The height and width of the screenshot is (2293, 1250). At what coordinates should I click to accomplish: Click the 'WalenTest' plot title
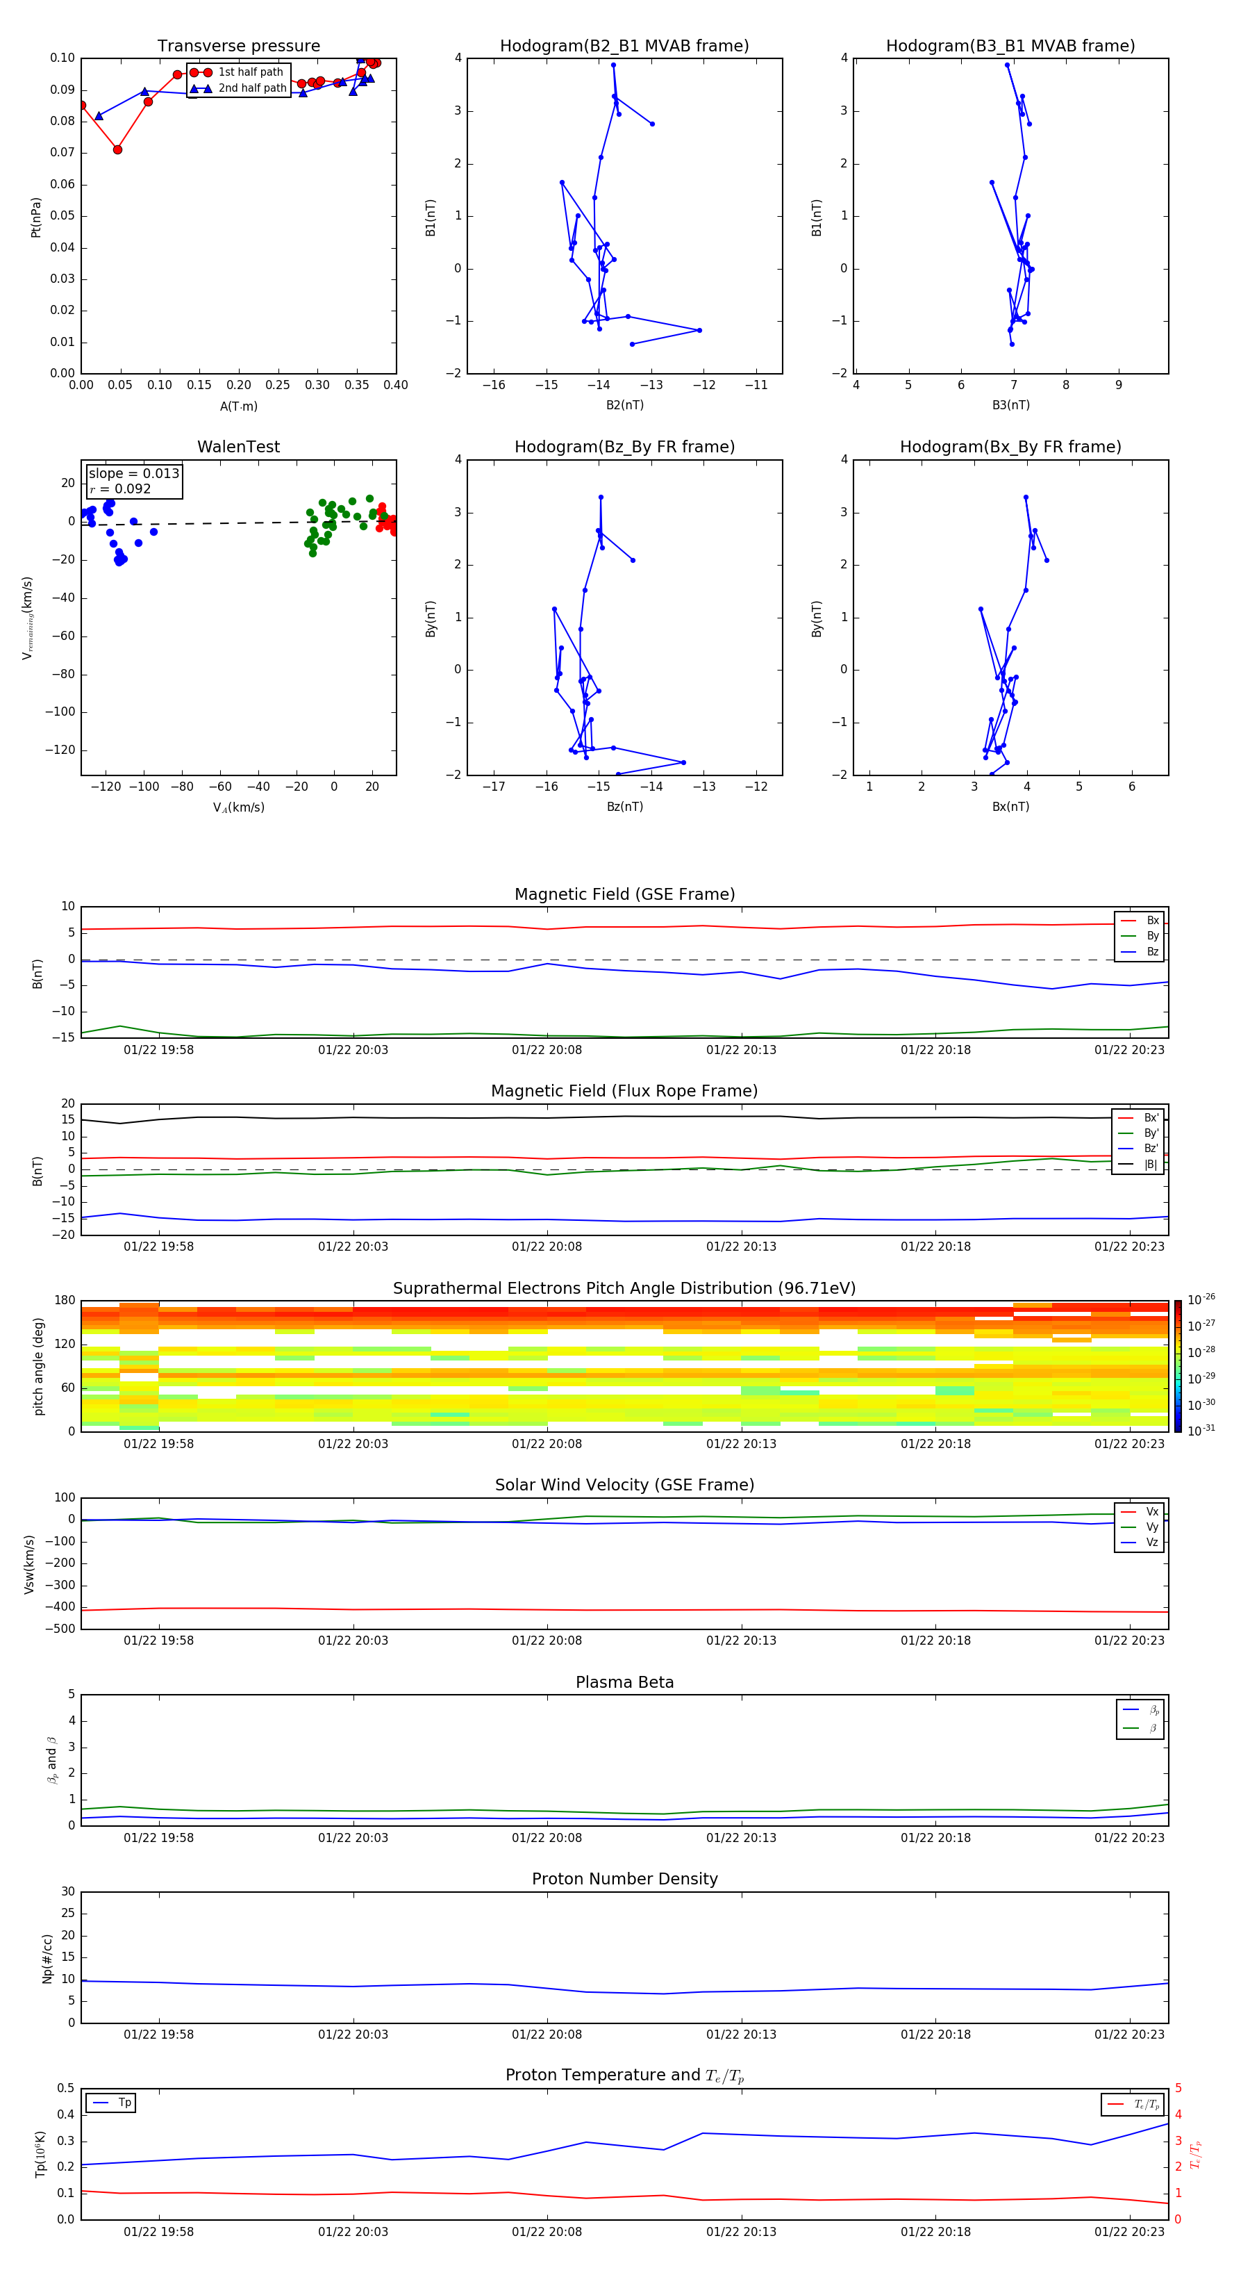pos(238,447)
